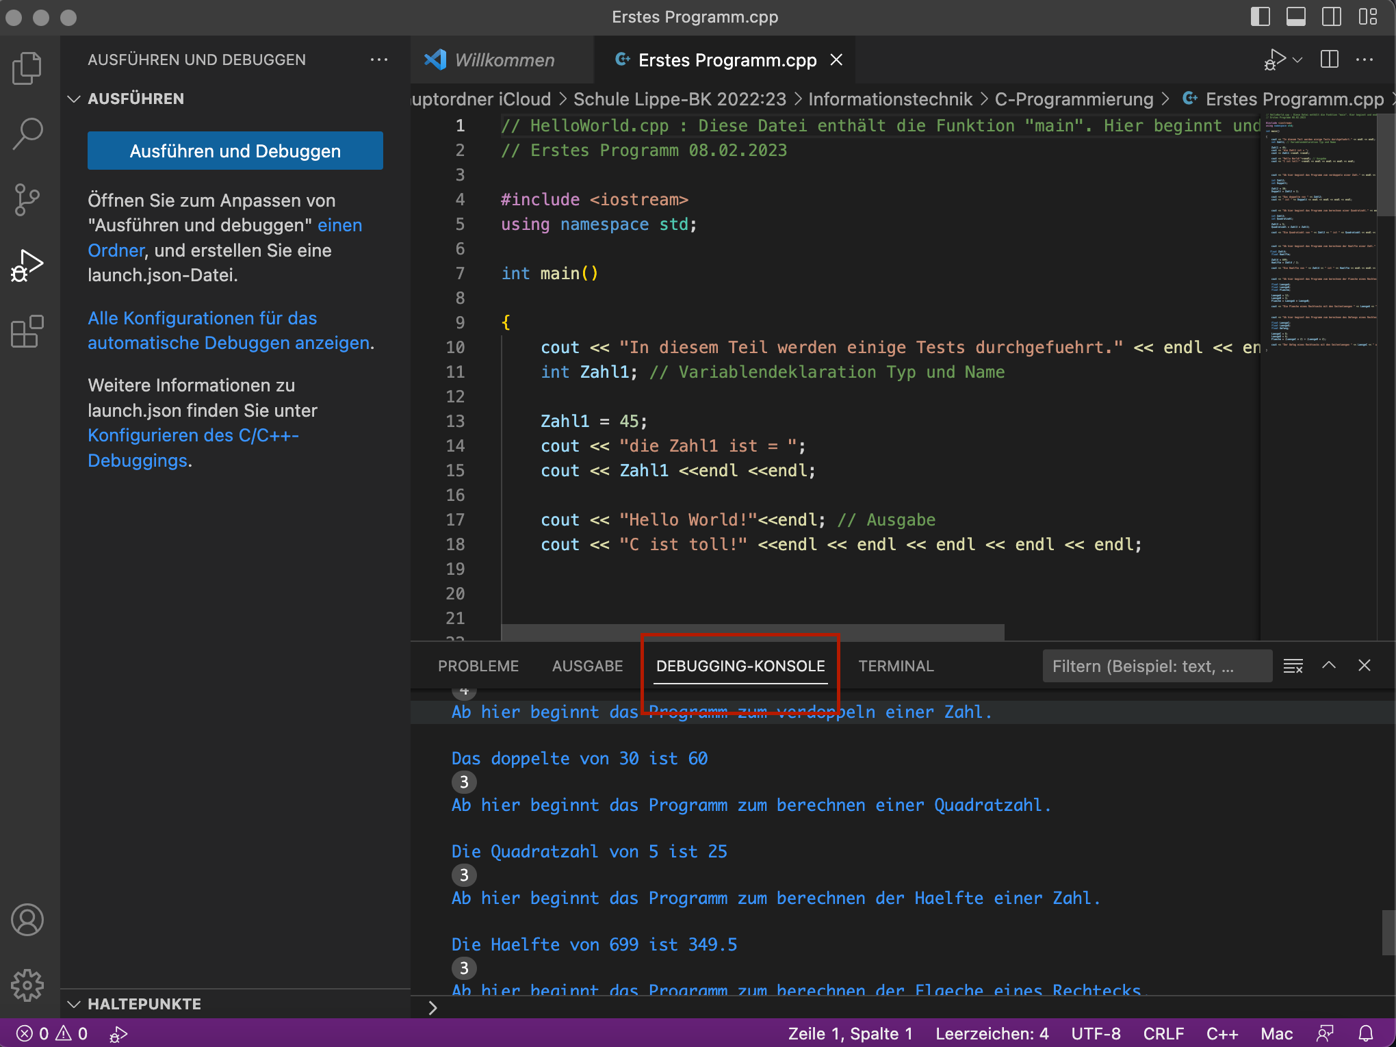Open the Search view icon
This screenshot has height=1047, width=1396.
27,133
